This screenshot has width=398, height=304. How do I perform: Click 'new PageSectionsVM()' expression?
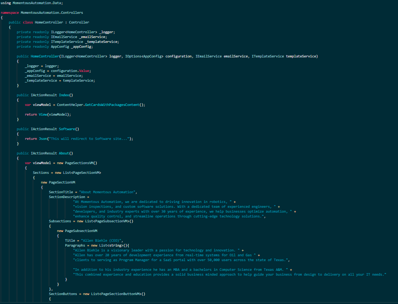click(77, 163)
